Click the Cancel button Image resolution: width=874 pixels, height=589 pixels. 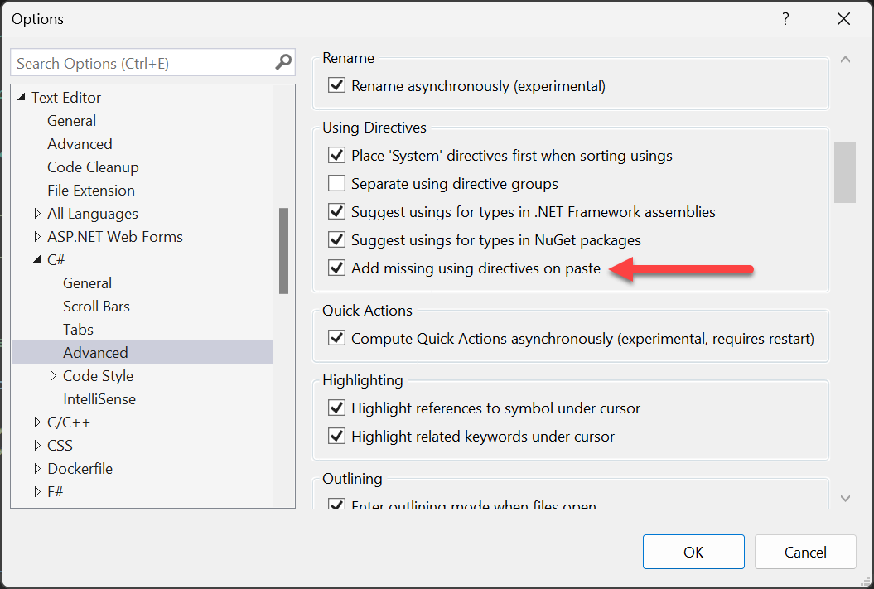pos(805,553)
